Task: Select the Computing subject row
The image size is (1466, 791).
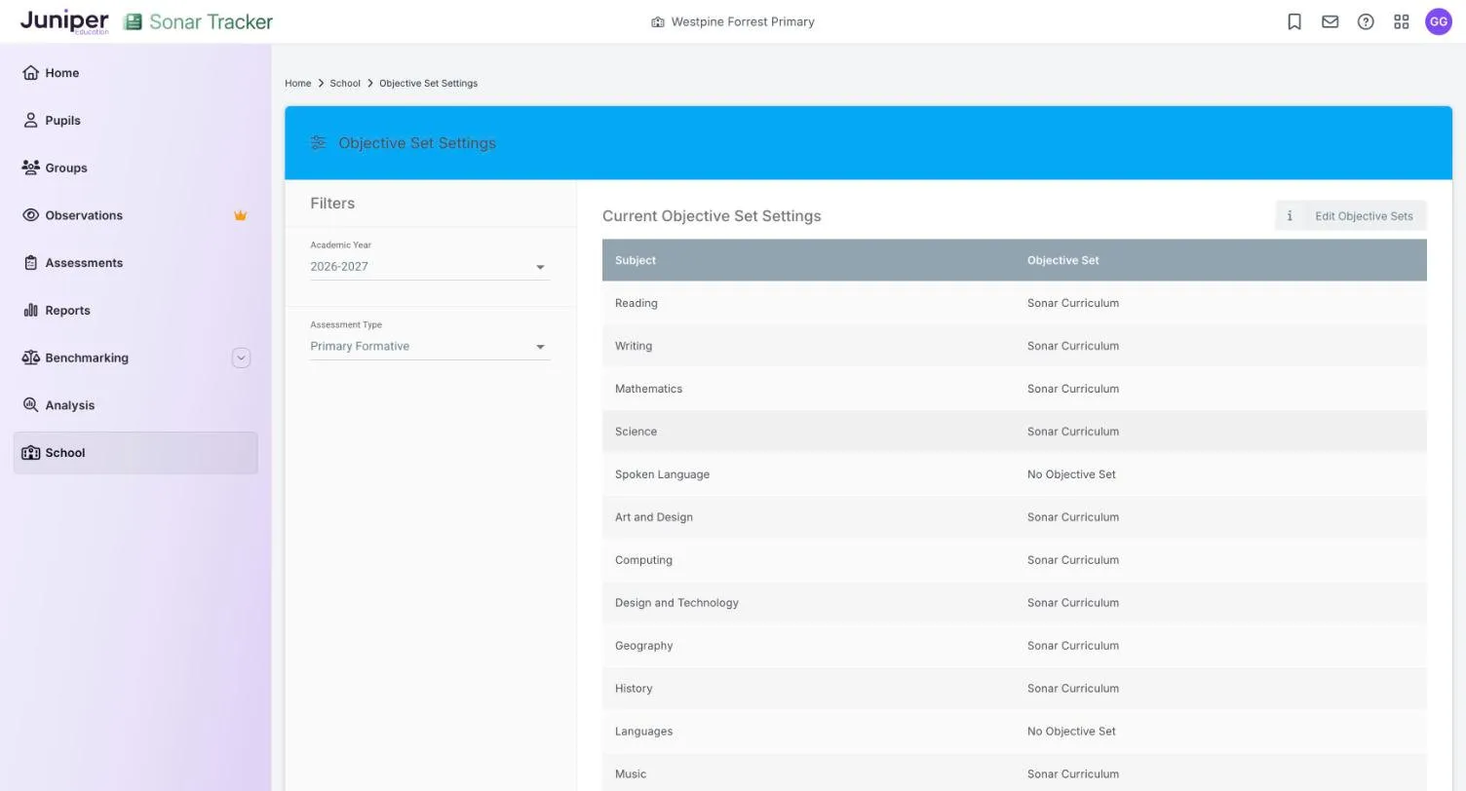Action: pyautogui.click(x=1015, y=560)
